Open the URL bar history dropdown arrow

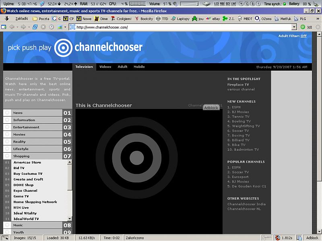(294, 27)
